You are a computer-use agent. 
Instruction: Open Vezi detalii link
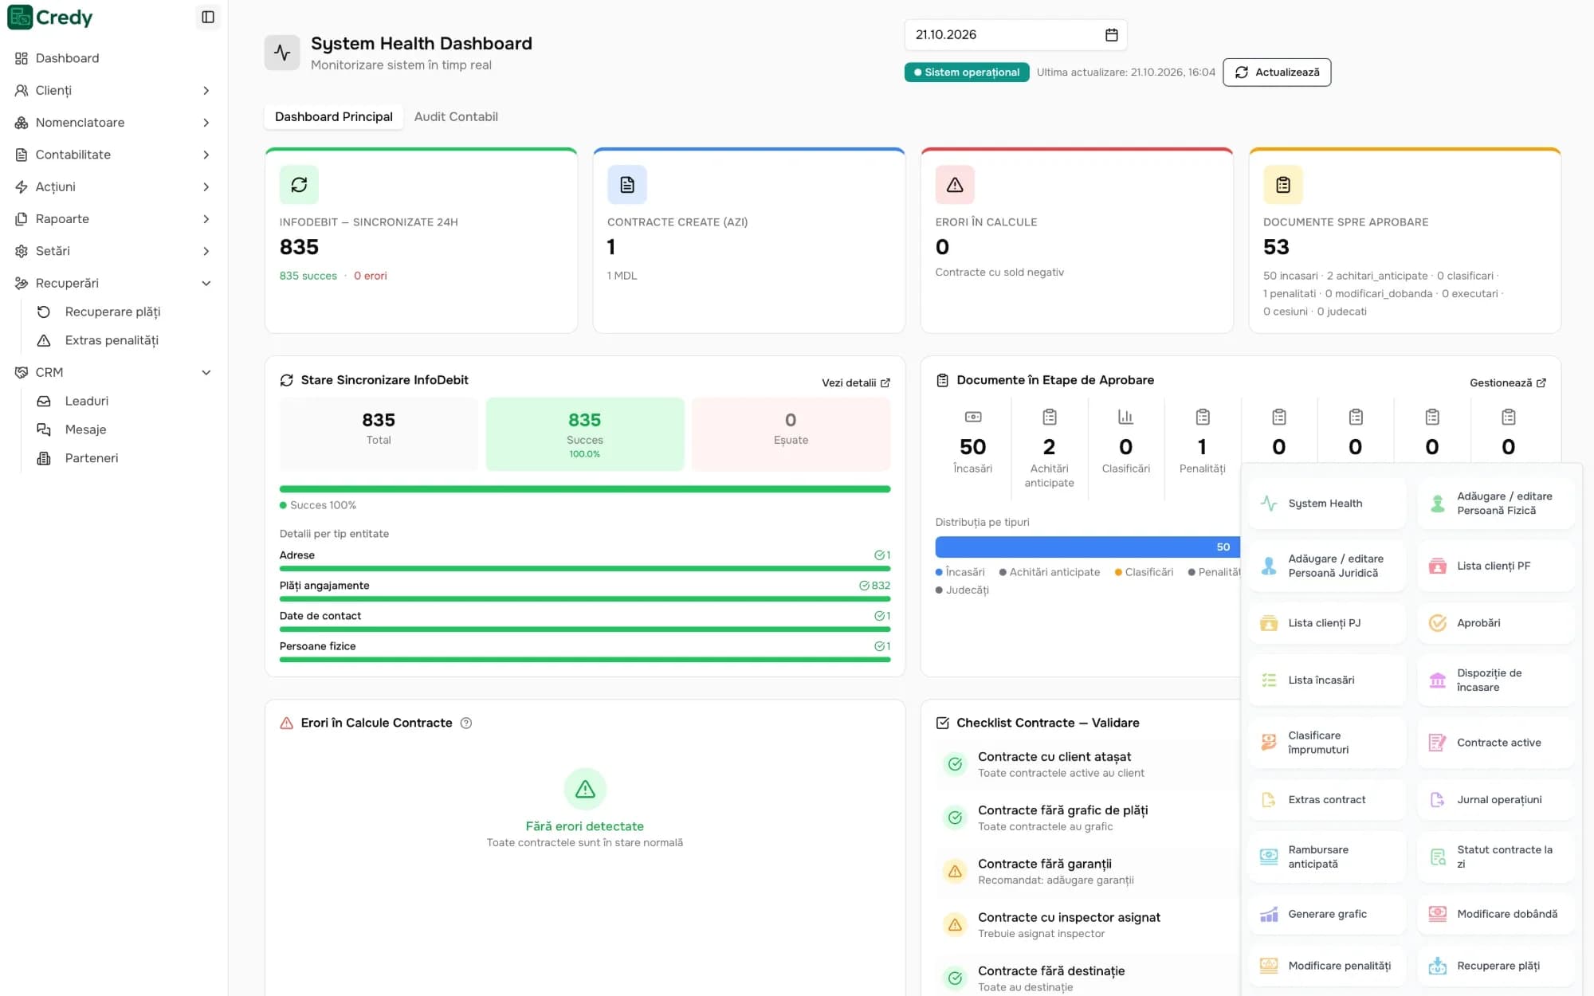click(856, 383)
